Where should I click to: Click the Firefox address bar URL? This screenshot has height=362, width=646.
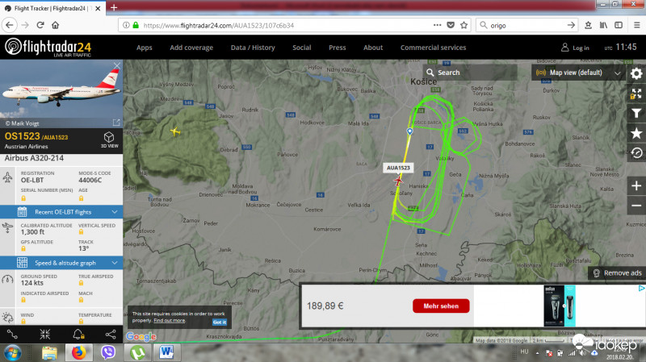pos(218,25)
